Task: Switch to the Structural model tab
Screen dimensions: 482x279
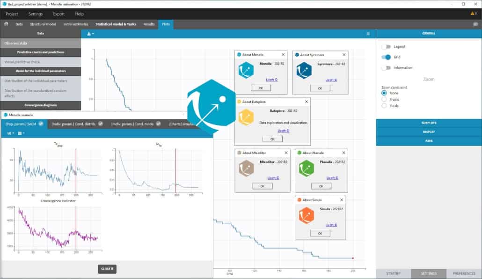Action: 43,24
